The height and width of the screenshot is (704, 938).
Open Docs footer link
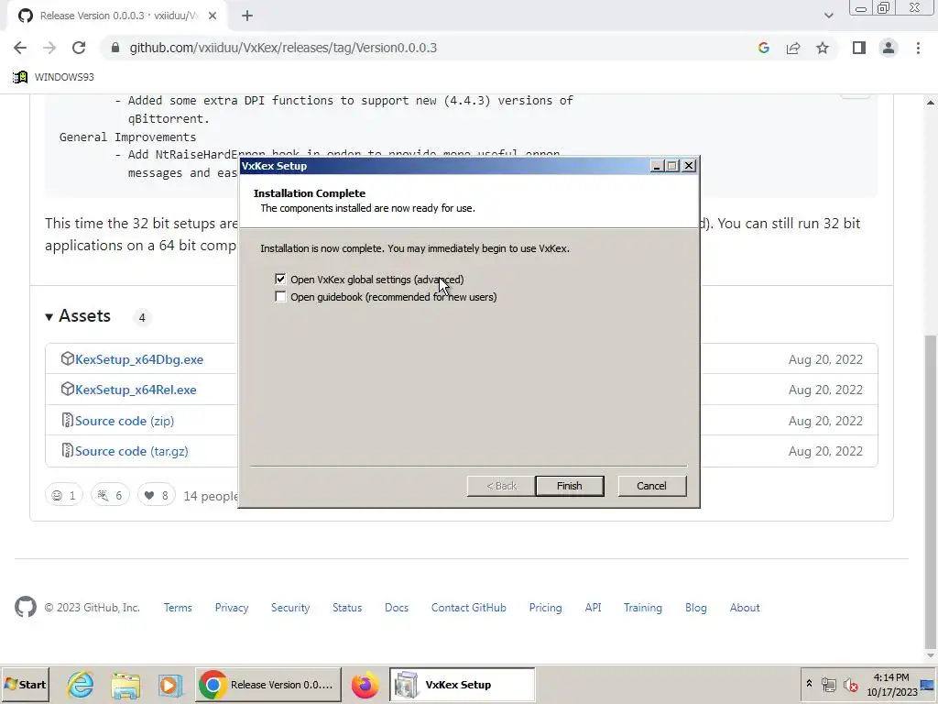397,608
